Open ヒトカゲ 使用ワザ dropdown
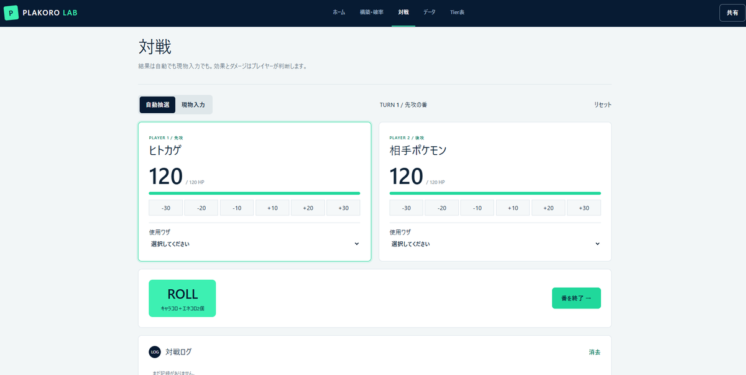The width and height of the screenshot is (746, 375). pos(254,244)
